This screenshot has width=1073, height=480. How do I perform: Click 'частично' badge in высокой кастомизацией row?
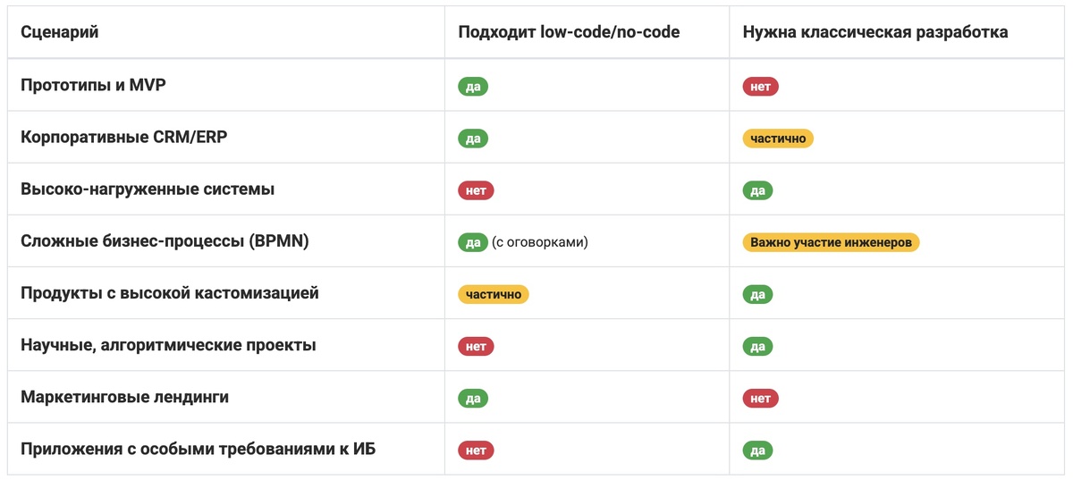coord(494,294)
